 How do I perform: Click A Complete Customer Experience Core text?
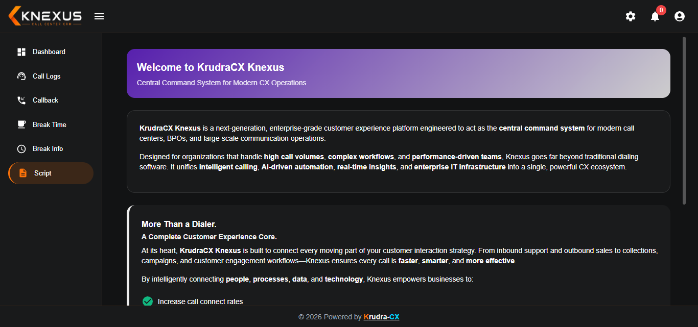tap(209, 237)
